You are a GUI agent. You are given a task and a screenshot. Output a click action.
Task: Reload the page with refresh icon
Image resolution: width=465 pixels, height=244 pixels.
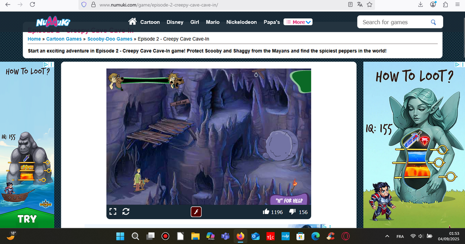pyautogui.click(x=32, y=5)
